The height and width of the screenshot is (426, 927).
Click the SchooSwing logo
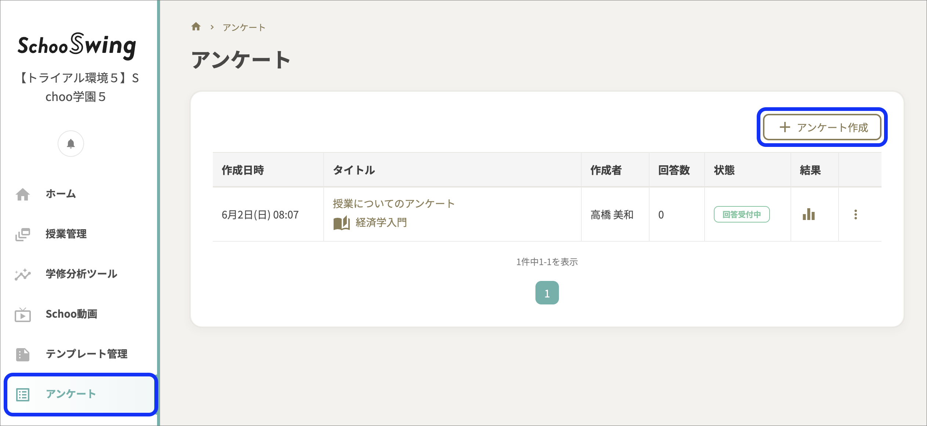[77, 46]
